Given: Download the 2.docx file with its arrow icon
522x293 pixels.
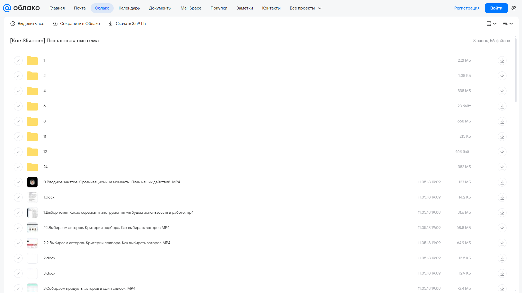Looking at the screenshot, I should coord(502,258).
